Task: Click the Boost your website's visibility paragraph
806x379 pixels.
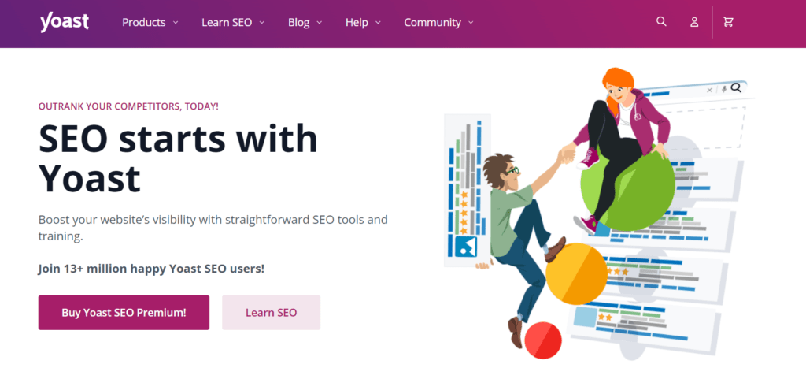Action: (213, 229)
